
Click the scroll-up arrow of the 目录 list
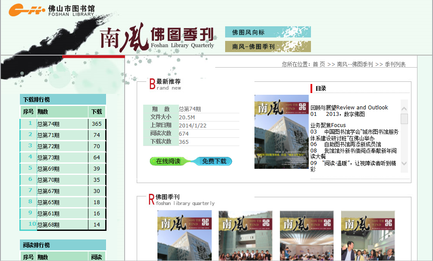404,109
